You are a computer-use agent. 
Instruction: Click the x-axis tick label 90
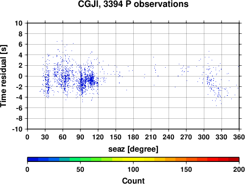click(80, 137)
